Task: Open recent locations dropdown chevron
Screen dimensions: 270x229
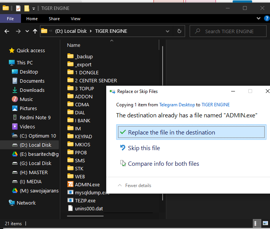Action: 27,31
